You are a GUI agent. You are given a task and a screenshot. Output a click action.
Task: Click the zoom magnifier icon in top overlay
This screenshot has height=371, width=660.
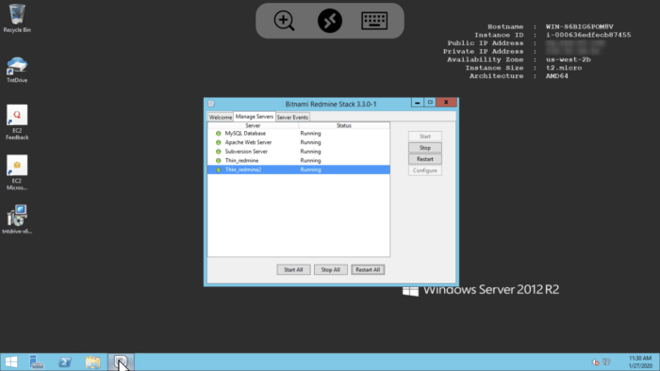click(284, 21)
